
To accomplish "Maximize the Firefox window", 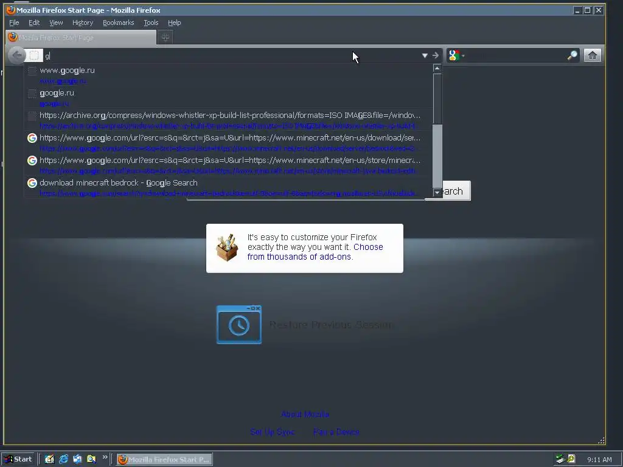I will click(587, 10).
